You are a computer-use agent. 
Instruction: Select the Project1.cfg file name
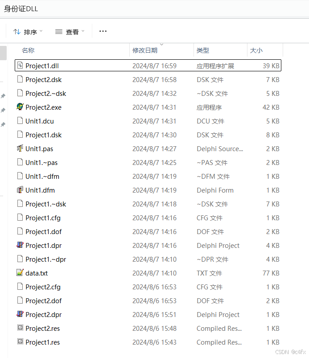pyautogui.click(x=43, y=218)
